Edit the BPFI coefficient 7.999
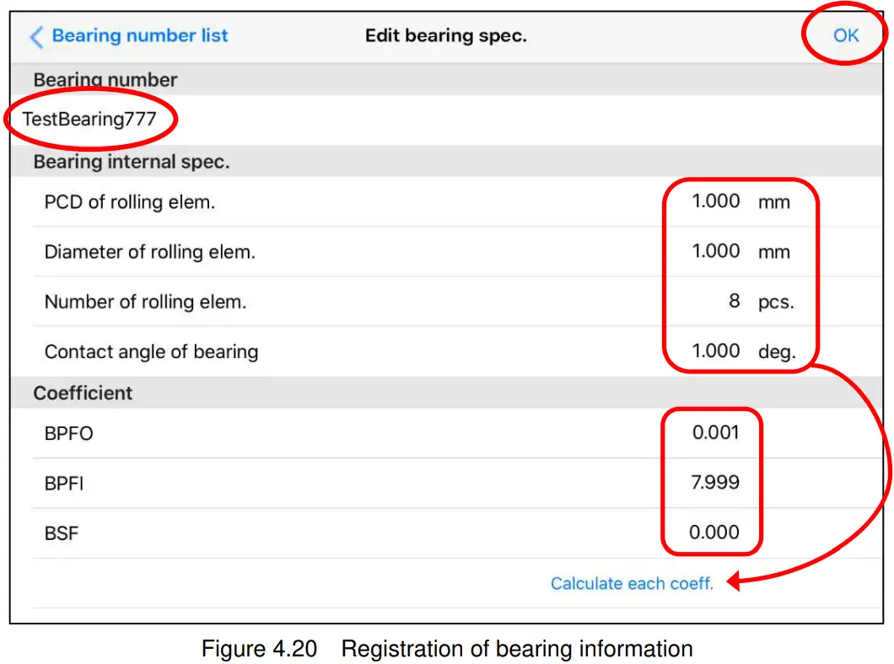The image size is (894, 664). point(715,482)
